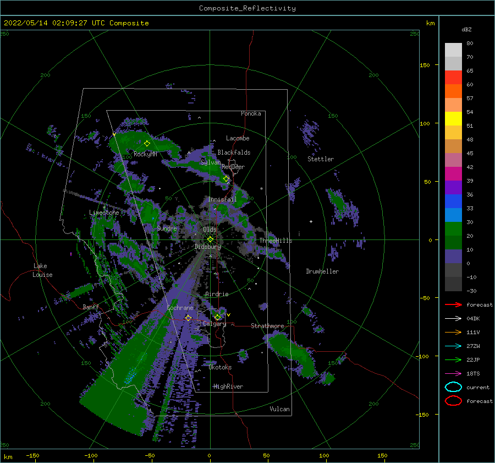Click the white plus marker west of Drumheller
495x463 pixels.
[311, 221]
